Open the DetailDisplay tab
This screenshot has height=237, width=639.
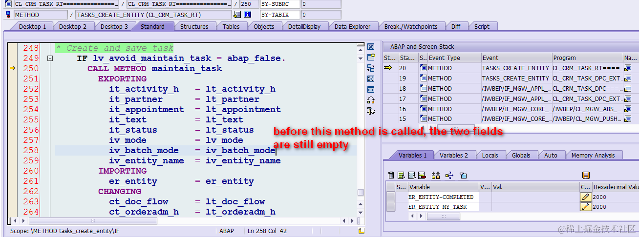click(x=304, y=26)
